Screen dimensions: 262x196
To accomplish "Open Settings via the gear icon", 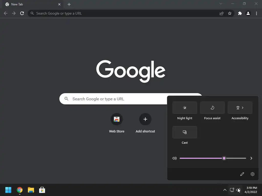I will tap(253, 174).
